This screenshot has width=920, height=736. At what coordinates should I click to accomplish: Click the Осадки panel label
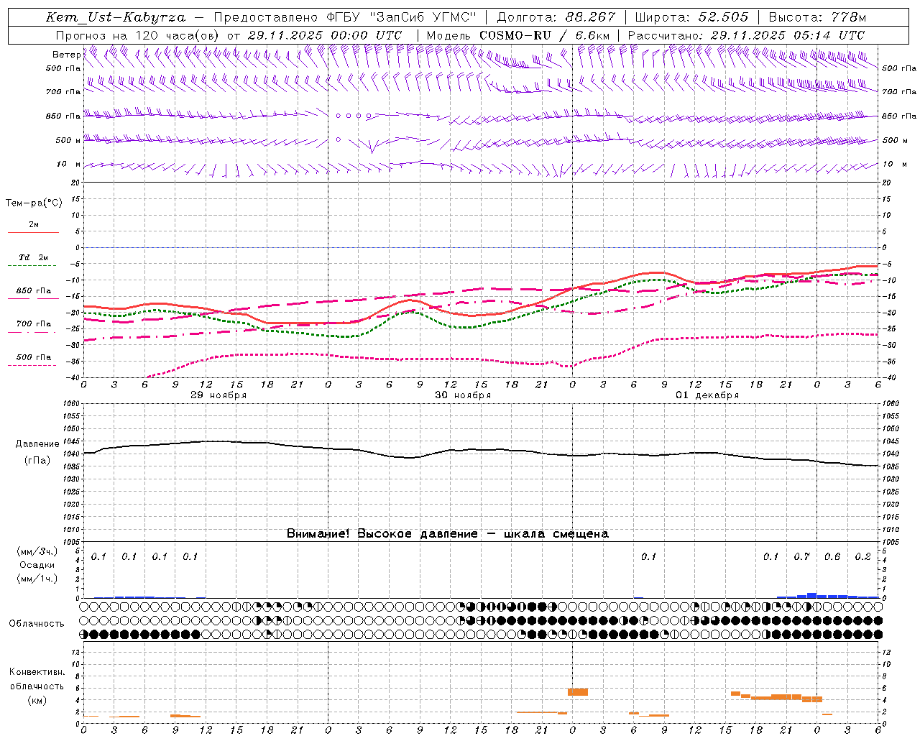(37, 565)
